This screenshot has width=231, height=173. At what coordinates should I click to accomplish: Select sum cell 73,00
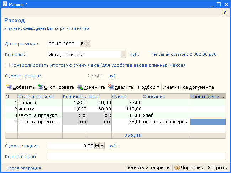click(x=127, y=102)
